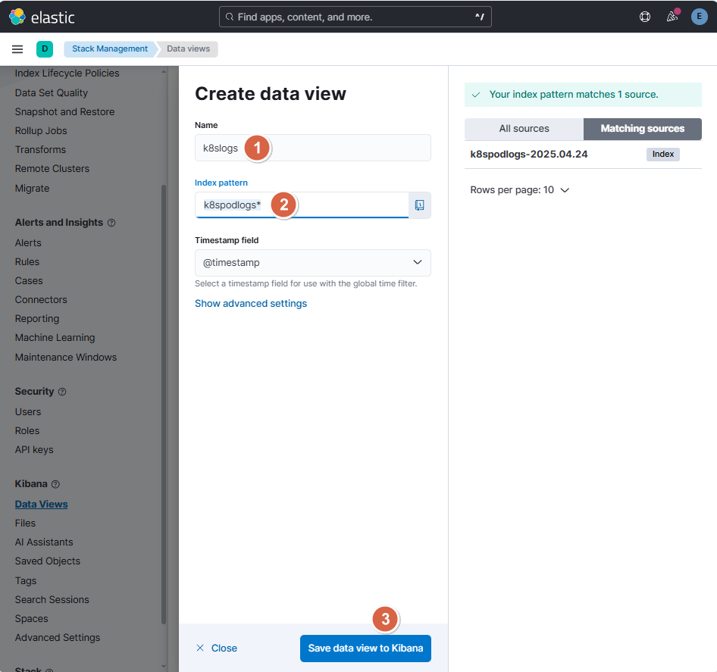Open the Migrate page
717x672 pixels.
pos(32,189)
